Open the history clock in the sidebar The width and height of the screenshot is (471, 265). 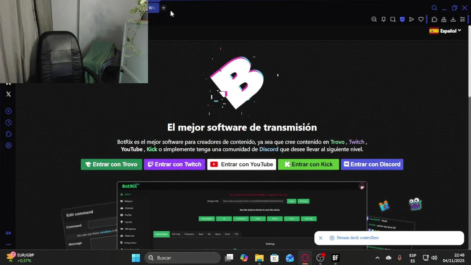pos(8,123)
